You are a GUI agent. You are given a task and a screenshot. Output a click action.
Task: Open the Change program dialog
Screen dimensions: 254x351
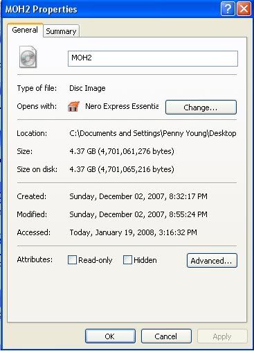coord(201,108)
